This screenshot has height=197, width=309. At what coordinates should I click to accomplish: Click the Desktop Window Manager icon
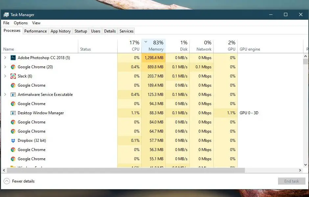[13, 113]
